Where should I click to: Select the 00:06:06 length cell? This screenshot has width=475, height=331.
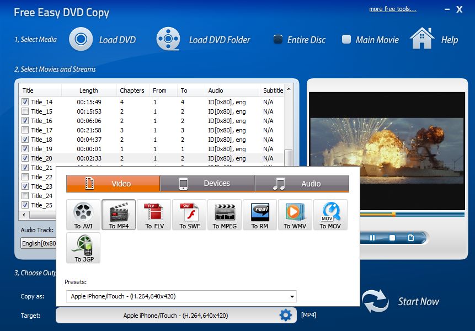(x=89, y=121)
